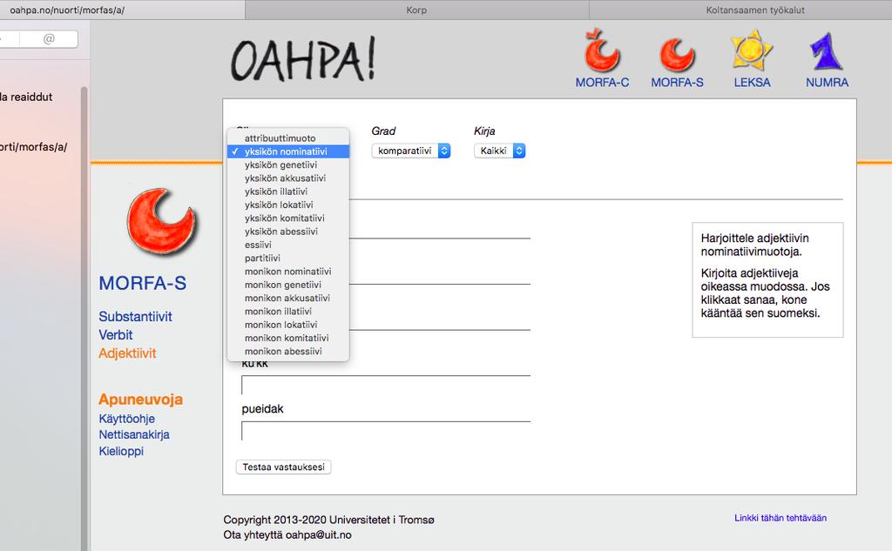Click the answer field for pueidak
This screenshot has height=551, width=892.
pyautogui.click(x=386, y=431)
